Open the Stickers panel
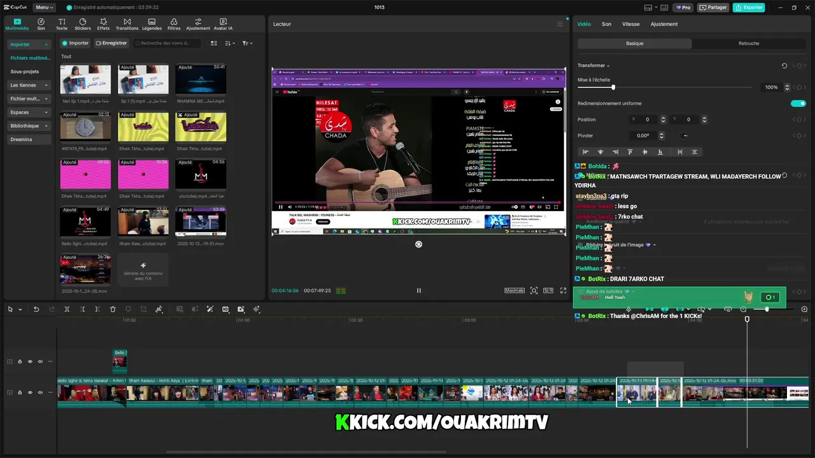 click(x=82, y=24)
